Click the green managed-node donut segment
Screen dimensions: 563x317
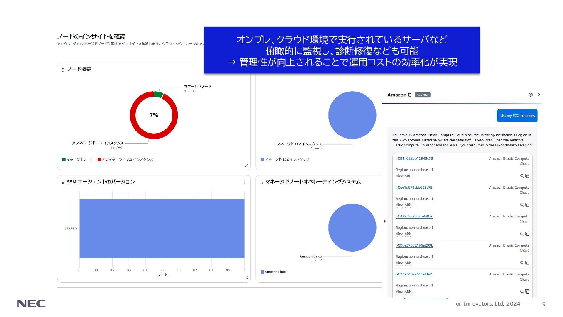pos(158,94)
